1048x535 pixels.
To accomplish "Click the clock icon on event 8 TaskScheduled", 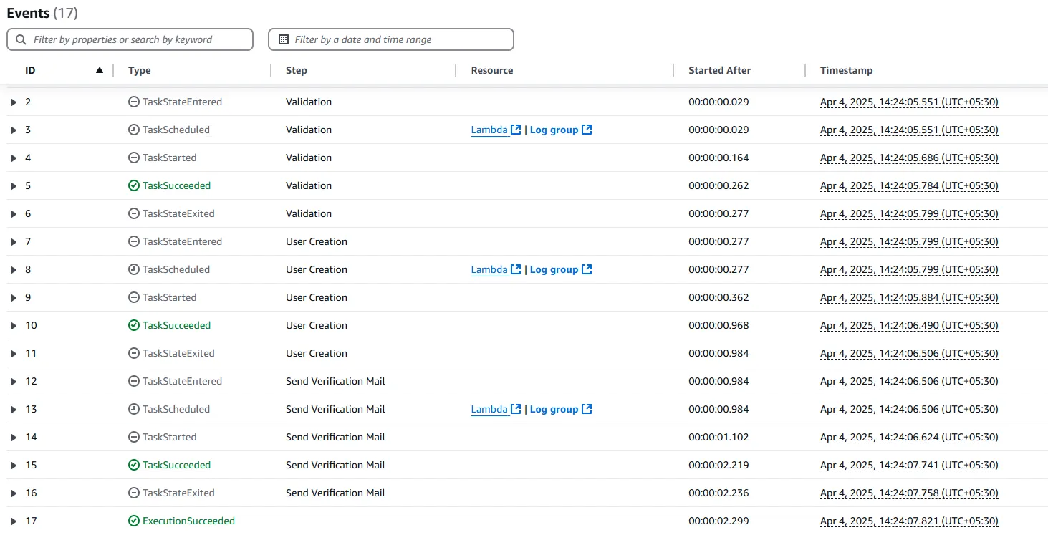I will coord(133,270).
